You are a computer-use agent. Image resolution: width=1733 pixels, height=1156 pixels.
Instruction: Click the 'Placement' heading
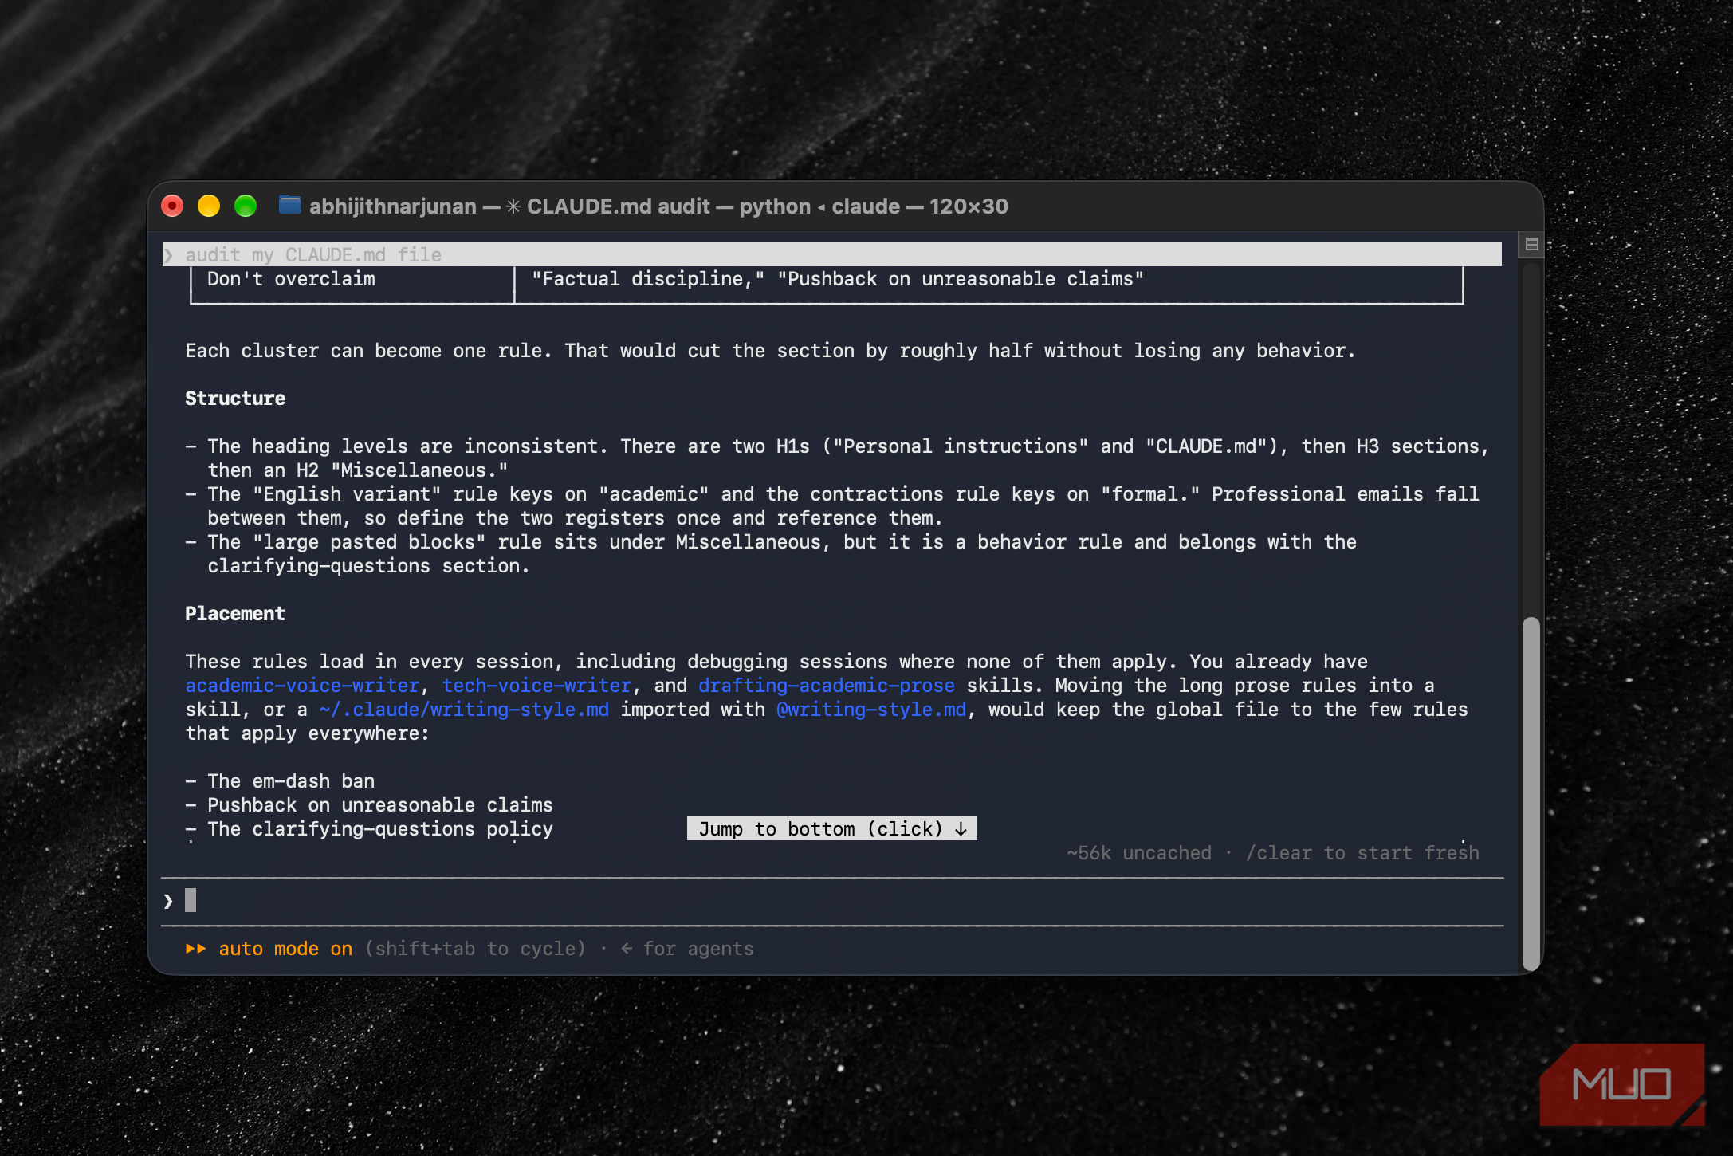(x=235, y=614)
